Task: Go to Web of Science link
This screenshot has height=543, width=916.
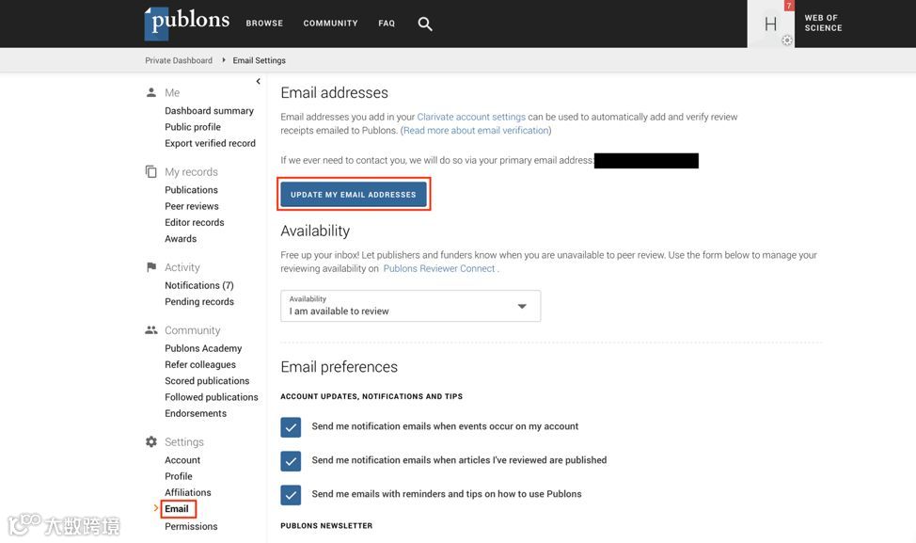Action: click(823, 23)
